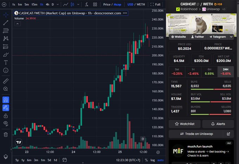The width and height of the screenshot is (239, 164).
Task: Open the go to date calendar icon
Action: click(64, 160)
